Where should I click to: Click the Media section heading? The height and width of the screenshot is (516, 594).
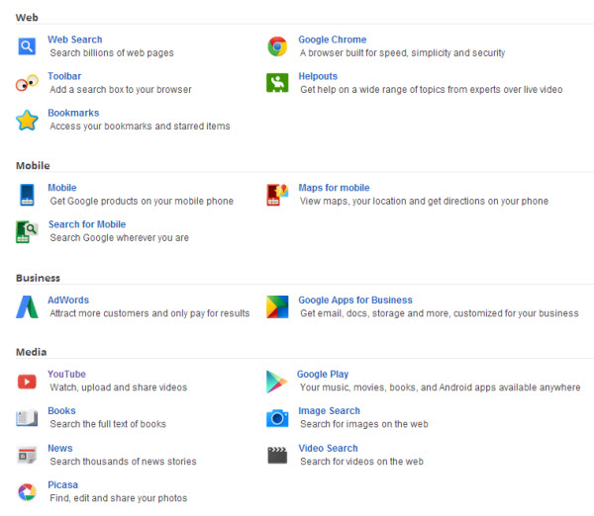(31, 352)
